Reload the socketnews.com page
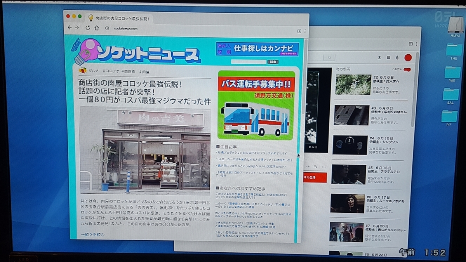Image resolution: width=466 pixels, height=262 pixels. [x=88, y=28]
